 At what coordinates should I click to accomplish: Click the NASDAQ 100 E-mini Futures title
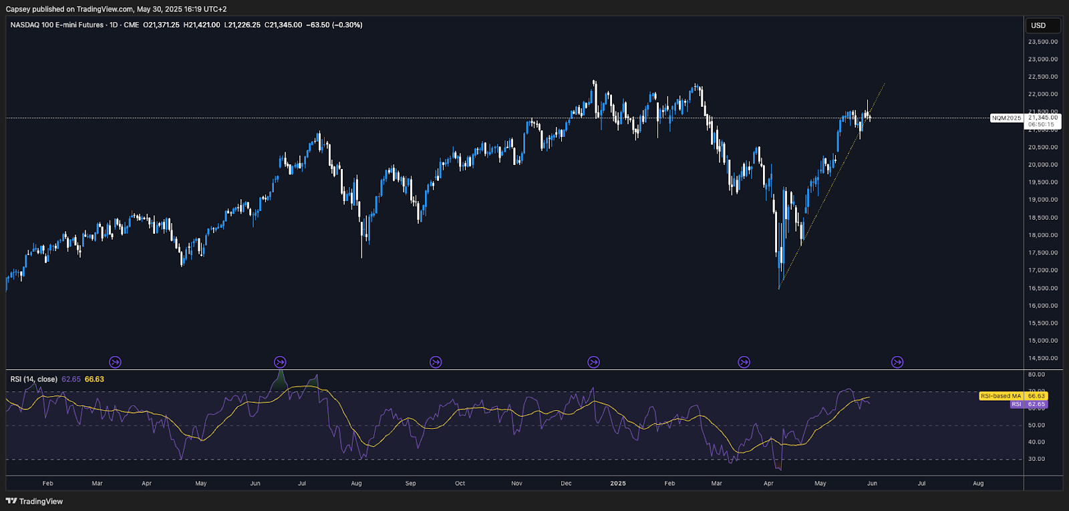pyautogui.click(x=57, y=25)
